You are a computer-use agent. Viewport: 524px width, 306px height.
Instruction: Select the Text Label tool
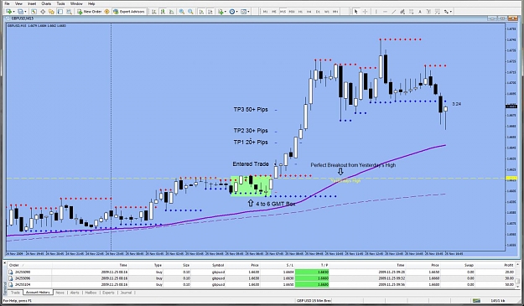428,12
